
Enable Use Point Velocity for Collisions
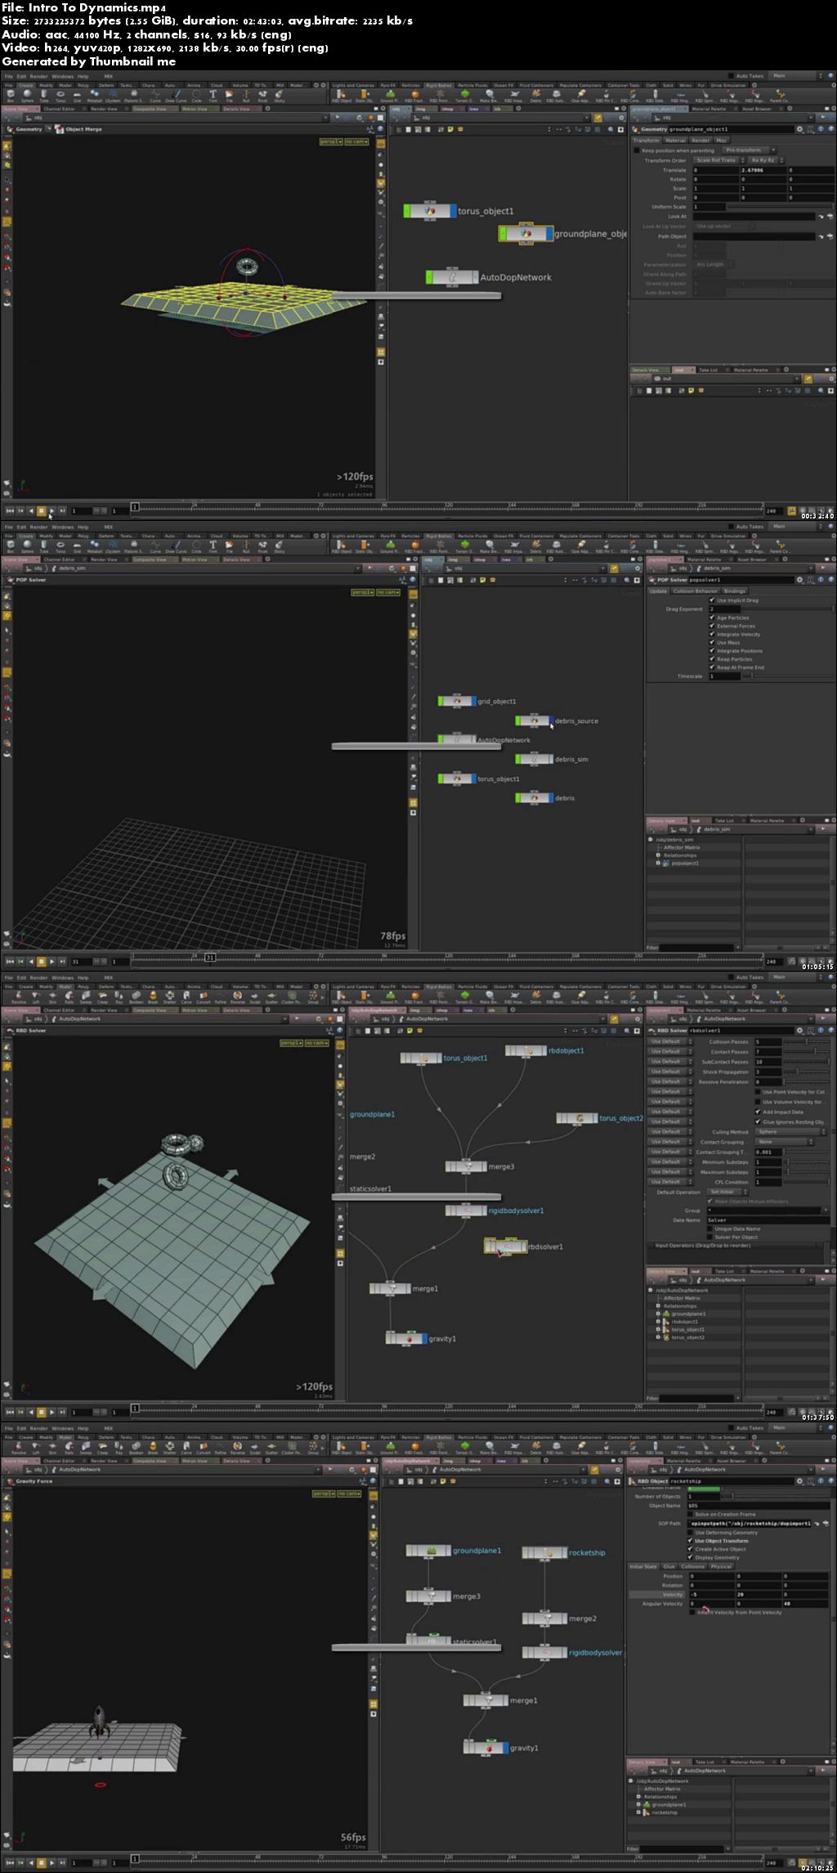click(x=758, y=1092)
